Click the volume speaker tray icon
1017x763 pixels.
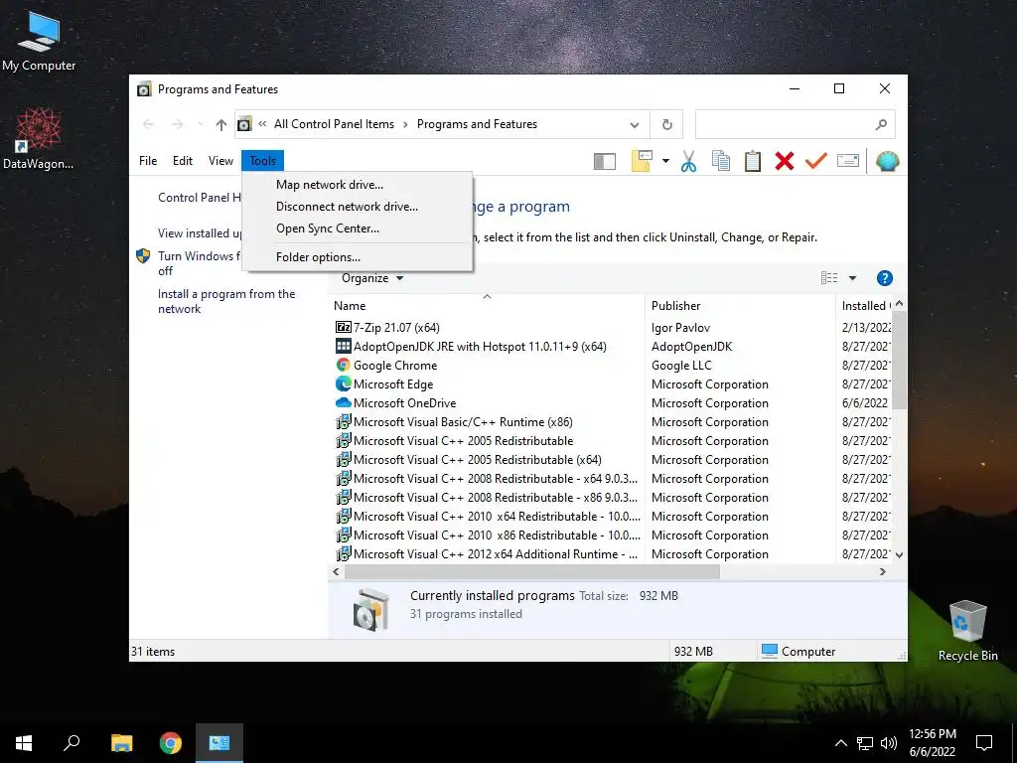(889, 743)
